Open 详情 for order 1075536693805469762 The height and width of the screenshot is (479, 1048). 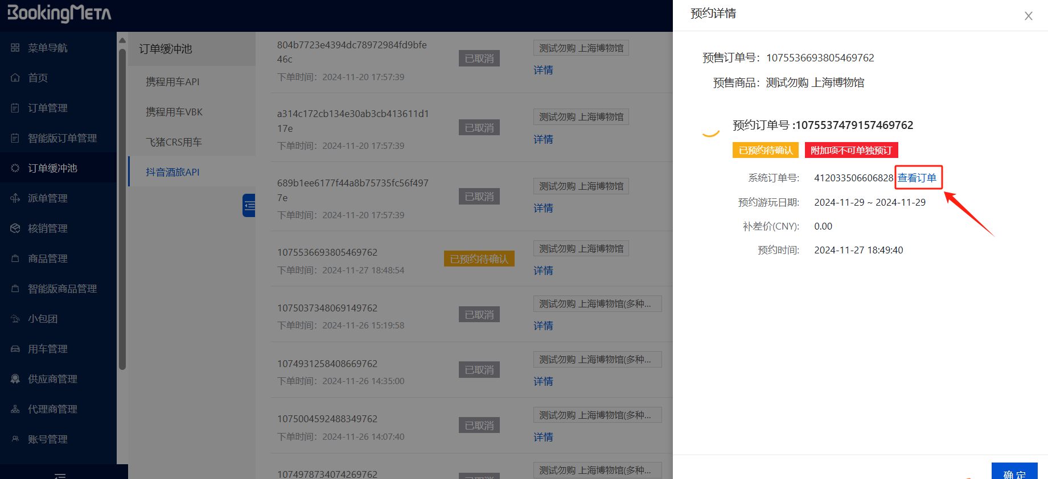point(543,270)
